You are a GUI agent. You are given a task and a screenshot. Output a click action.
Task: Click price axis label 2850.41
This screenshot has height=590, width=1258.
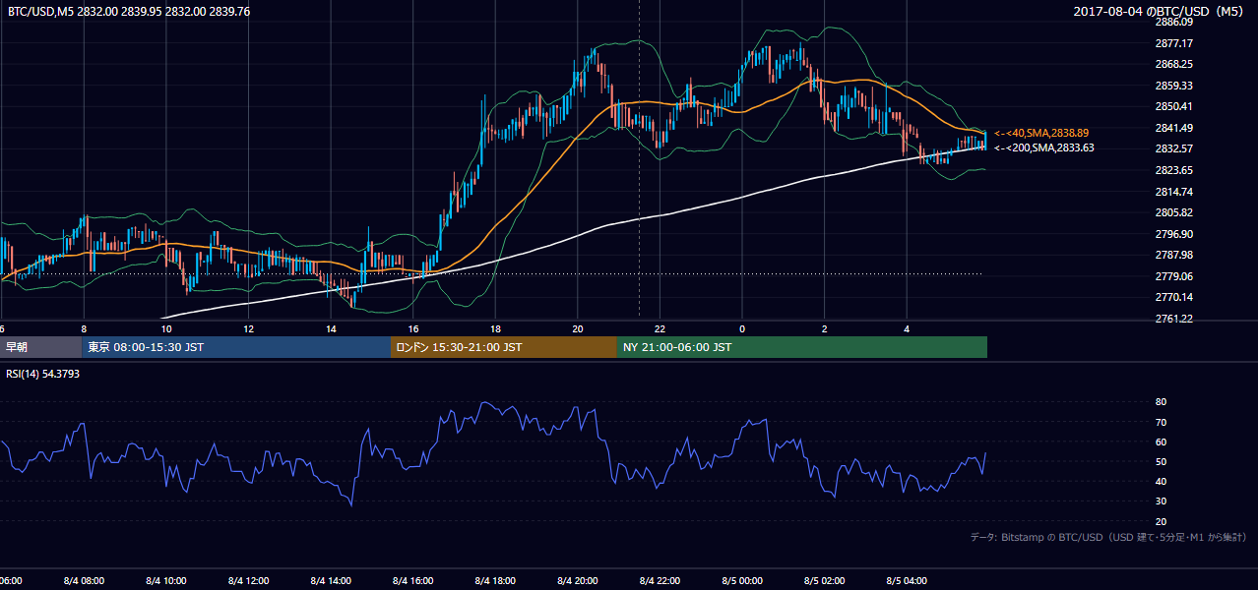click(1173, 106)
